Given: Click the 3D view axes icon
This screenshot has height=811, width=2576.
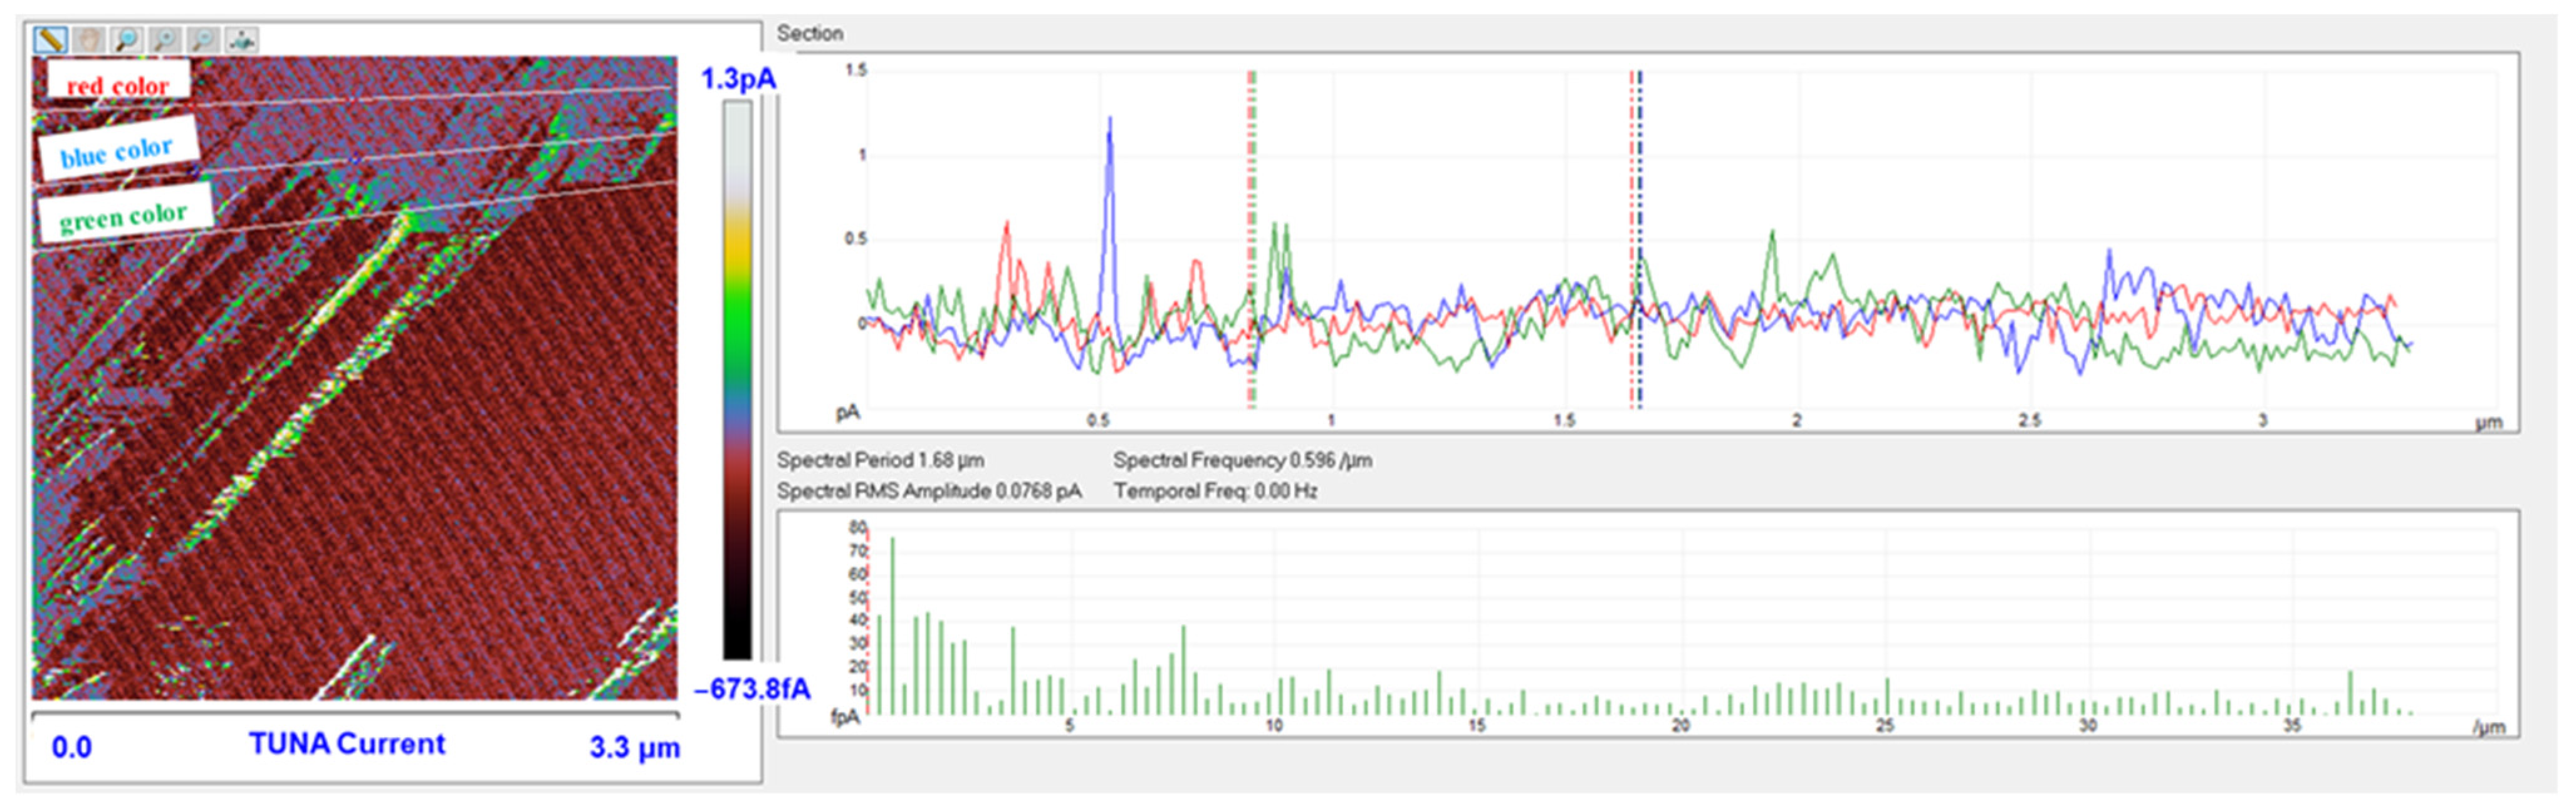Looking at the screenshot, I should tap(242, 39).
